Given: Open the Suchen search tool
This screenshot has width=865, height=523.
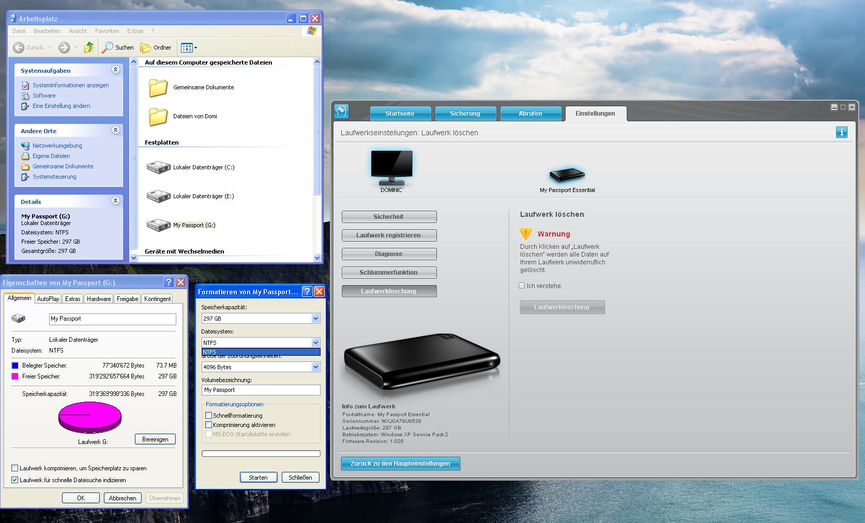Looking at the screenshot, I should click(118, 47).
